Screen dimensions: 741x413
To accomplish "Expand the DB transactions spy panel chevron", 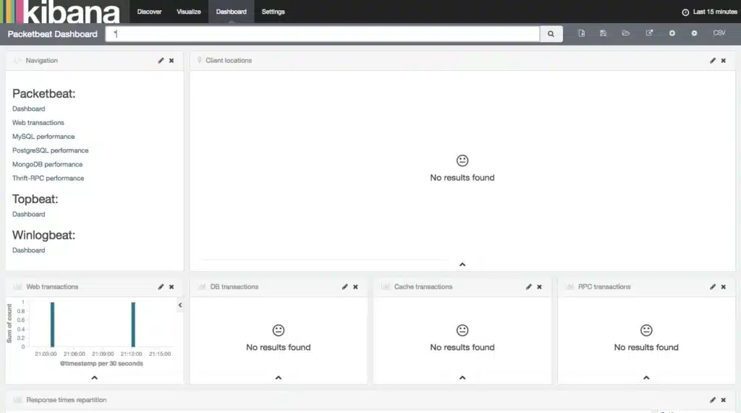I will point(279,378).
